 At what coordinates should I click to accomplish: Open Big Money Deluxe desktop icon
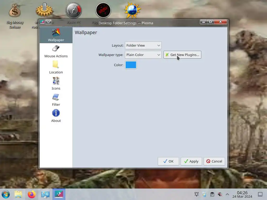[15, 16]
